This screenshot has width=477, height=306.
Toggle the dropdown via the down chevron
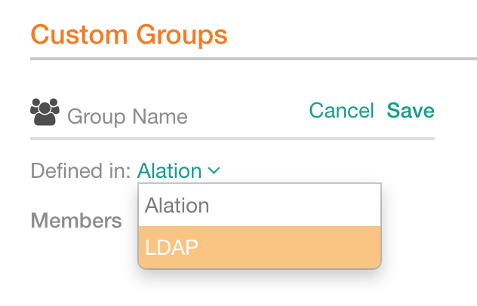click(214, 170)
